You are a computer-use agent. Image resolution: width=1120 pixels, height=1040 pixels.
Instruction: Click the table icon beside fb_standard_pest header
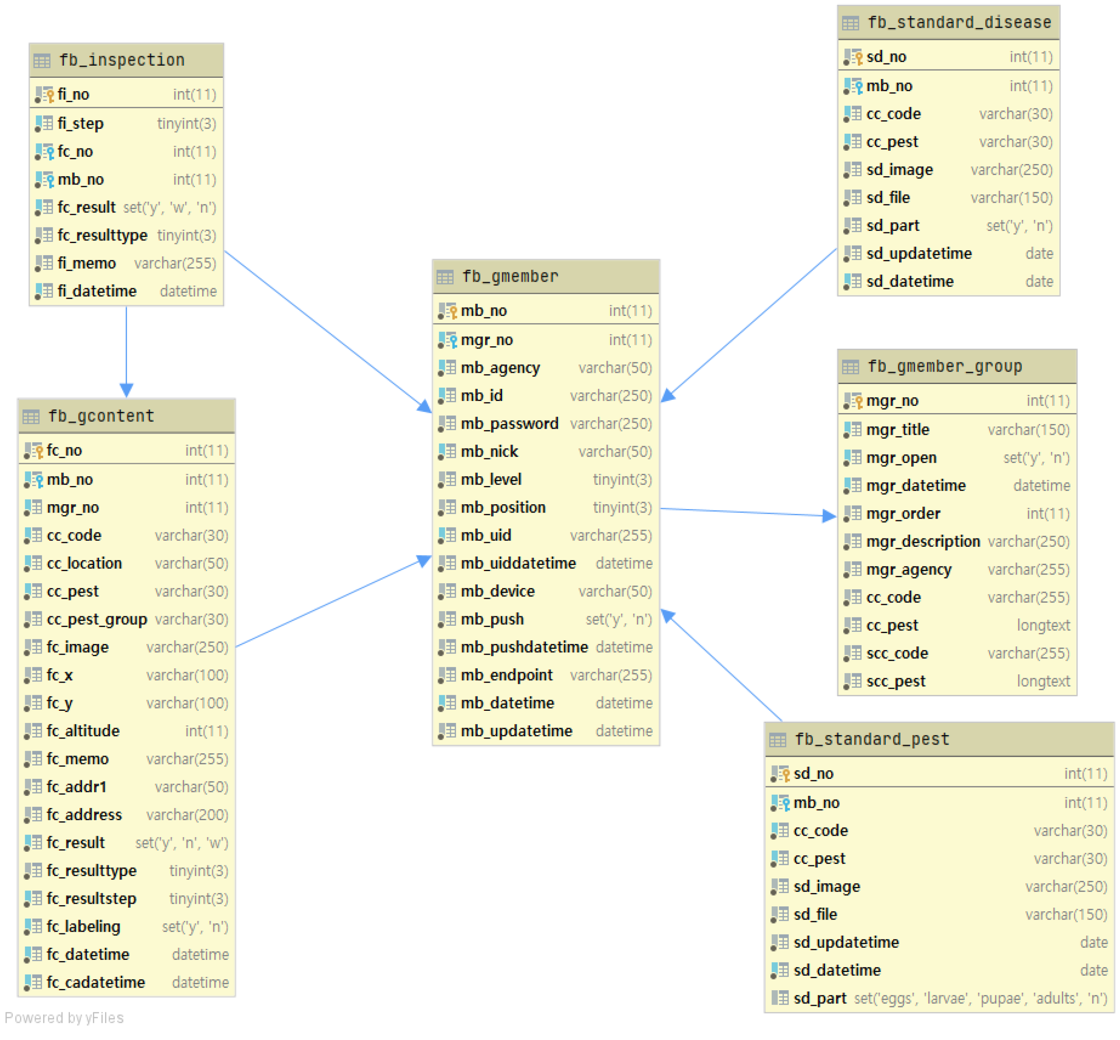(x=778, y=740)
